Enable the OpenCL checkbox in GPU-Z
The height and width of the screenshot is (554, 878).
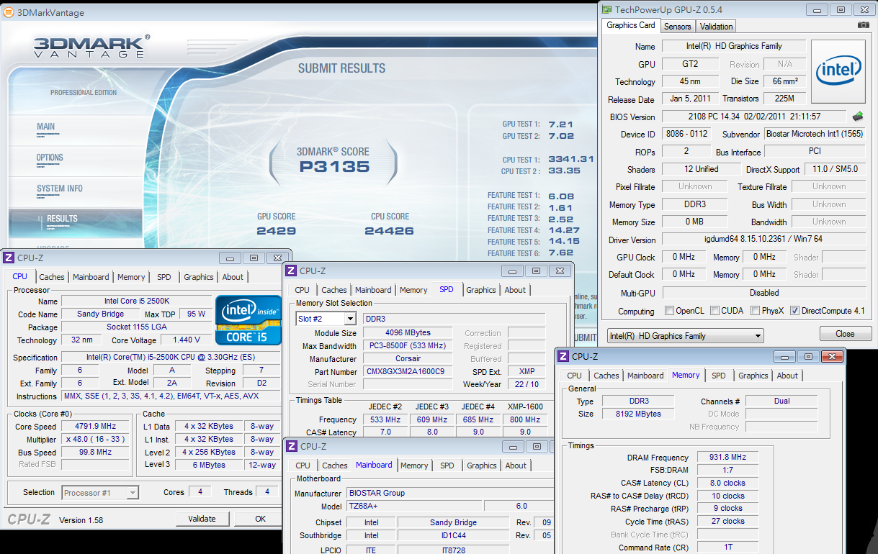coord(670,311)
